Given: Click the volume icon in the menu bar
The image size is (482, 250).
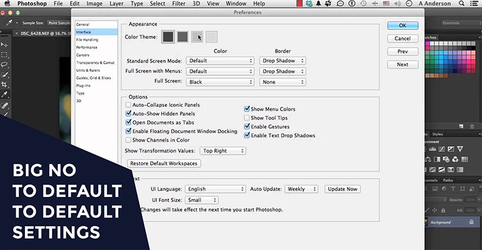Looking at the screenshot, I should (397, 4).
